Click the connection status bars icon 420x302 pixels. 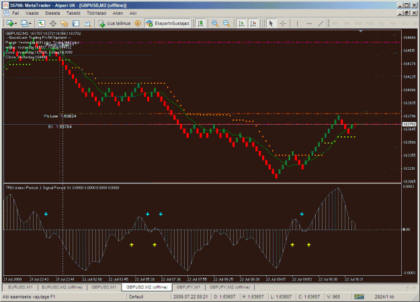(359, 297)
